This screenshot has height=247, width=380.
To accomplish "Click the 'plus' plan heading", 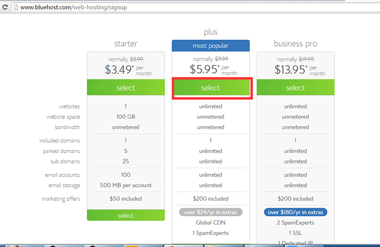I will [x=211, y=32].
